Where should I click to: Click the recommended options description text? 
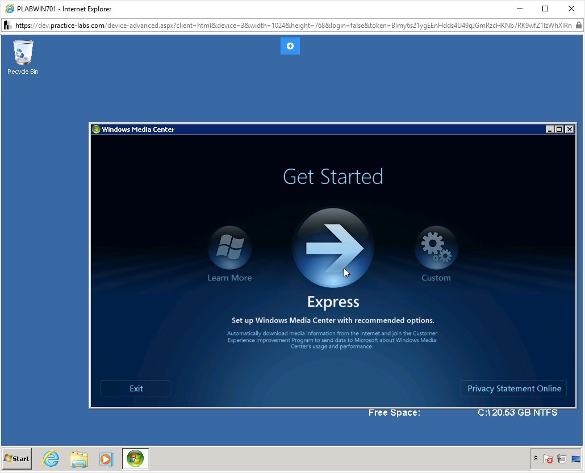pos(333,320)
